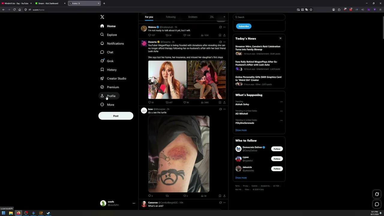Open more options on Malena's post
Viewport: 384px width, 216px height.
pos(224,27)
